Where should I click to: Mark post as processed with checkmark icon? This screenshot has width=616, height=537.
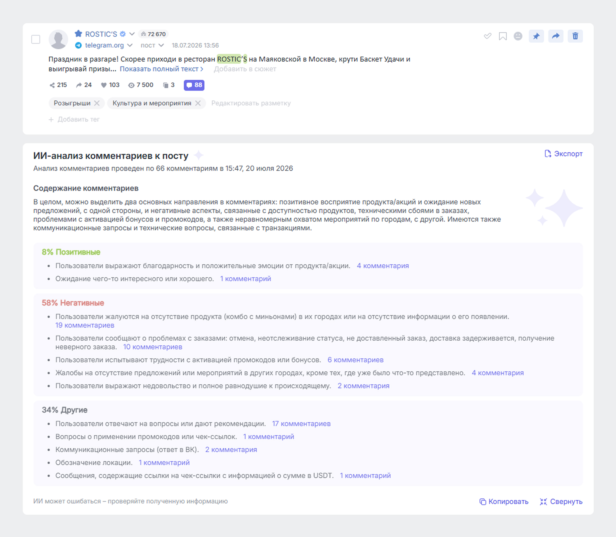487,36
